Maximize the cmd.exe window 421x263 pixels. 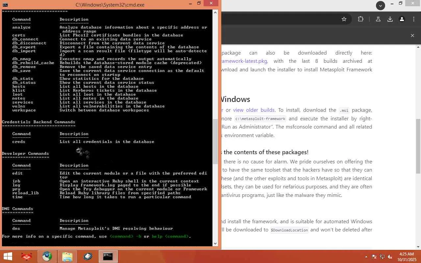coord(199,4)
